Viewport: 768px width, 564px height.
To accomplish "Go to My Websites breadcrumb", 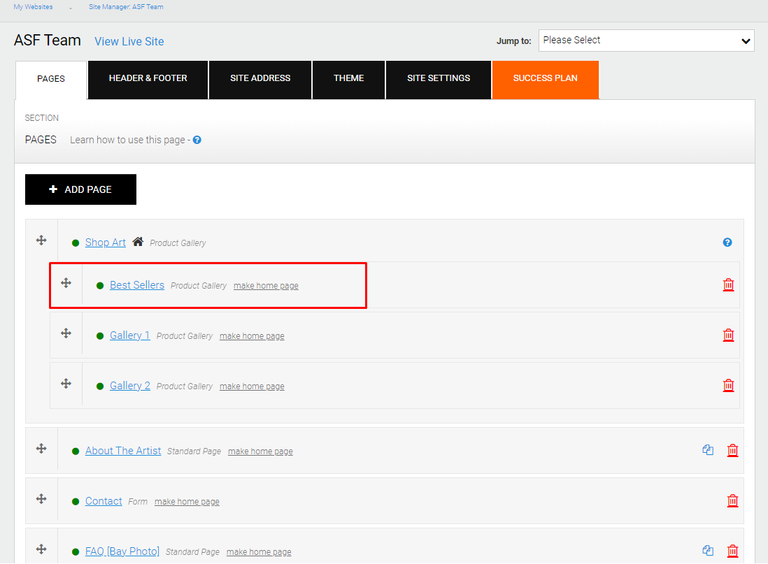I will point(34,7).
